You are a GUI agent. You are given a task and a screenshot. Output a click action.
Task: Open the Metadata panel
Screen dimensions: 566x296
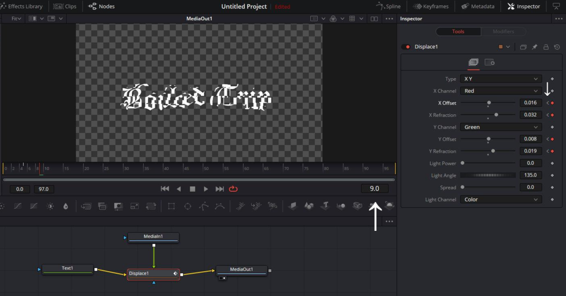pyautogui.click(x=478, y=6)
